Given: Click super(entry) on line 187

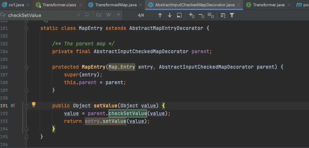Looking at the screenshot, I should click(82, 75).
